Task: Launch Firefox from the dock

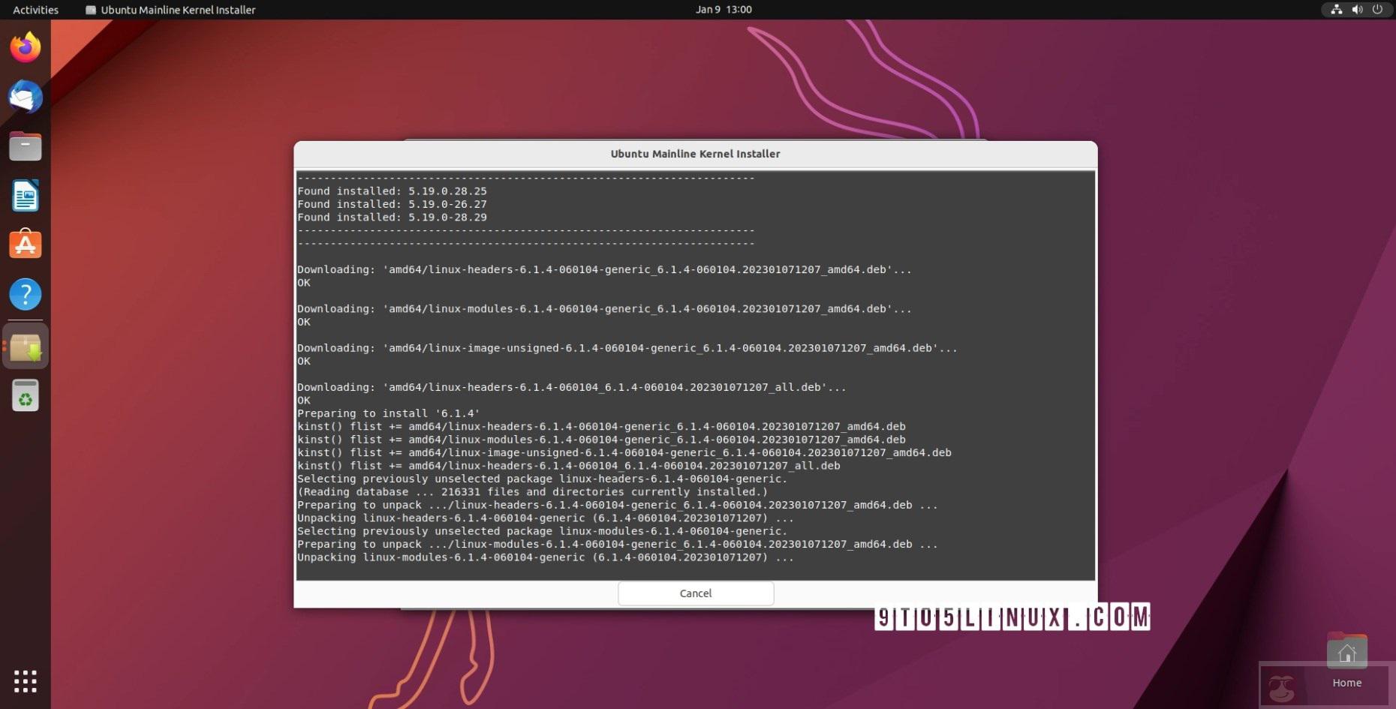Action: (25, 47)
